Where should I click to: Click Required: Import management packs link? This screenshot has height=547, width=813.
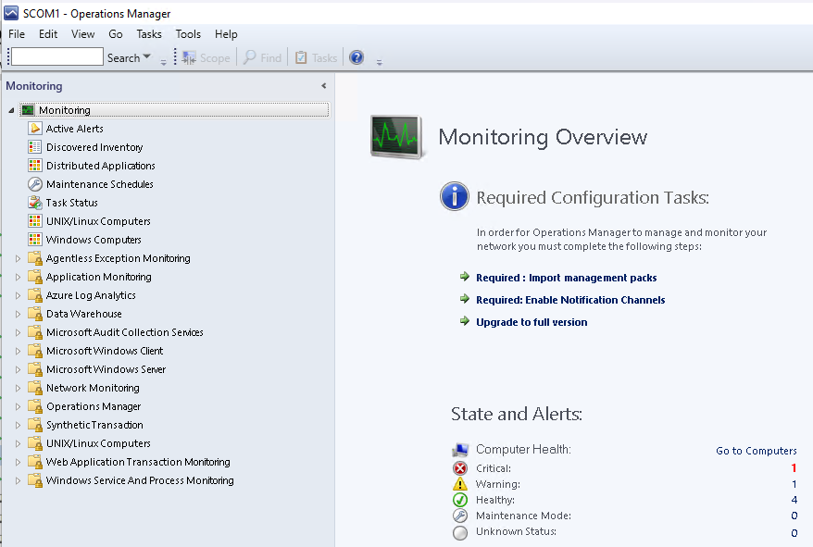click(566, 278)
